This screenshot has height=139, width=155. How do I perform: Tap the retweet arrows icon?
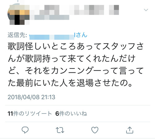pos(60,130)
